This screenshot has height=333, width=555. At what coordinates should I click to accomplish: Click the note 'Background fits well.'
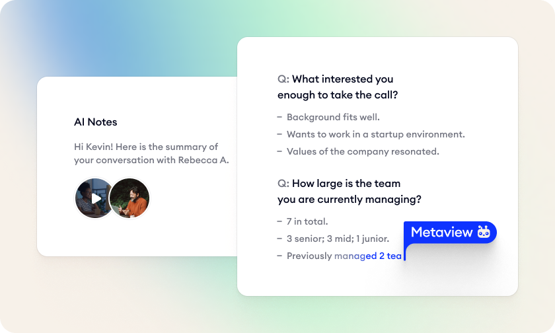coord(333,117)
